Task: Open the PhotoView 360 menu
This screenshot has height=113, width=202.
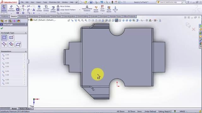Action: pos(54,2)
